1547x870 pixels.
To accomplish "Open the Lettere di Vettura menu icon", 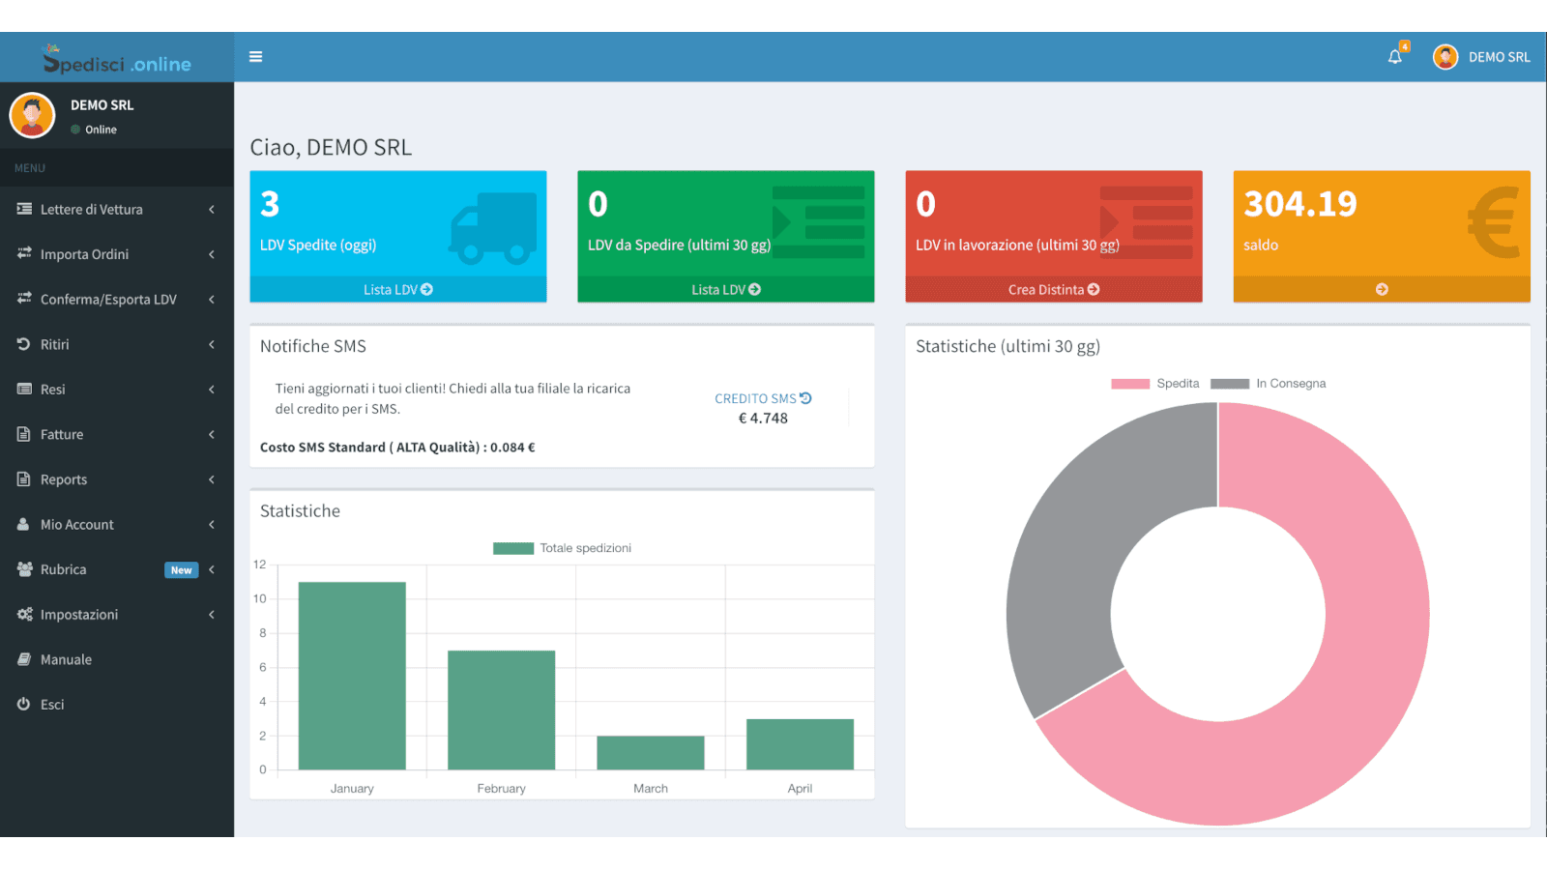I will pyautogui.click(x=23, y=209).
